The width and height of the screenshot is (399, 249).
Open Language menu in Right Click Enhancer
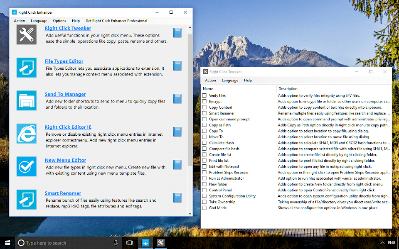(39, 21)
